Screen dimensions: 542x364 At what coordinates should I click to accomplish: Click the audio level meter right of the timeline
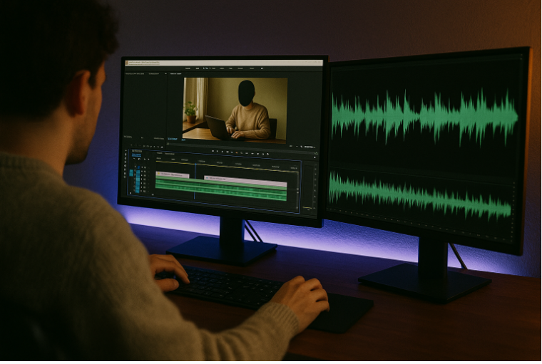point(307,188)
